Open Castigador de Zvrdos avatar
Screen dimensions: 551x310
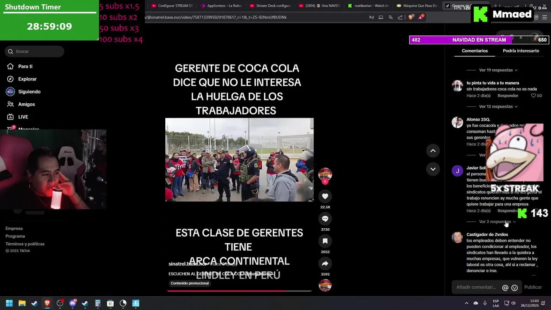click(457, 237)
